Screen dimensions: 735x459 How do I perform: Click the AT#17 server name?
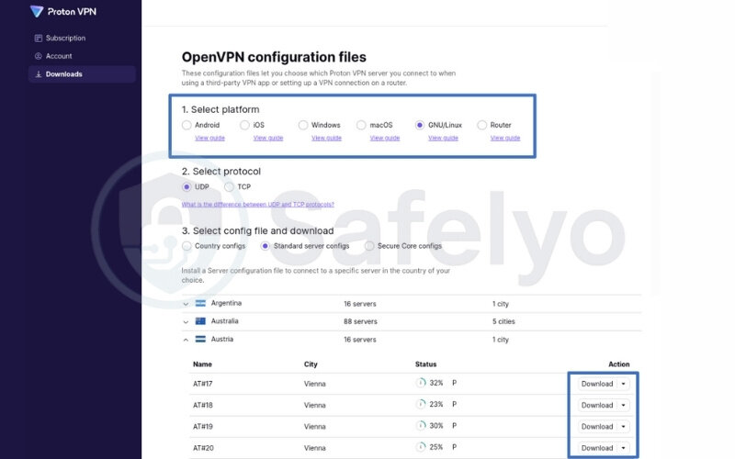(x=202, y=384)
